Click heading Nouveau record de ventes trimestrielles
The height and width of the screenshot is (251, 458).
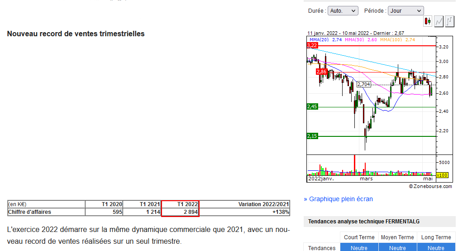pos(76,34)
